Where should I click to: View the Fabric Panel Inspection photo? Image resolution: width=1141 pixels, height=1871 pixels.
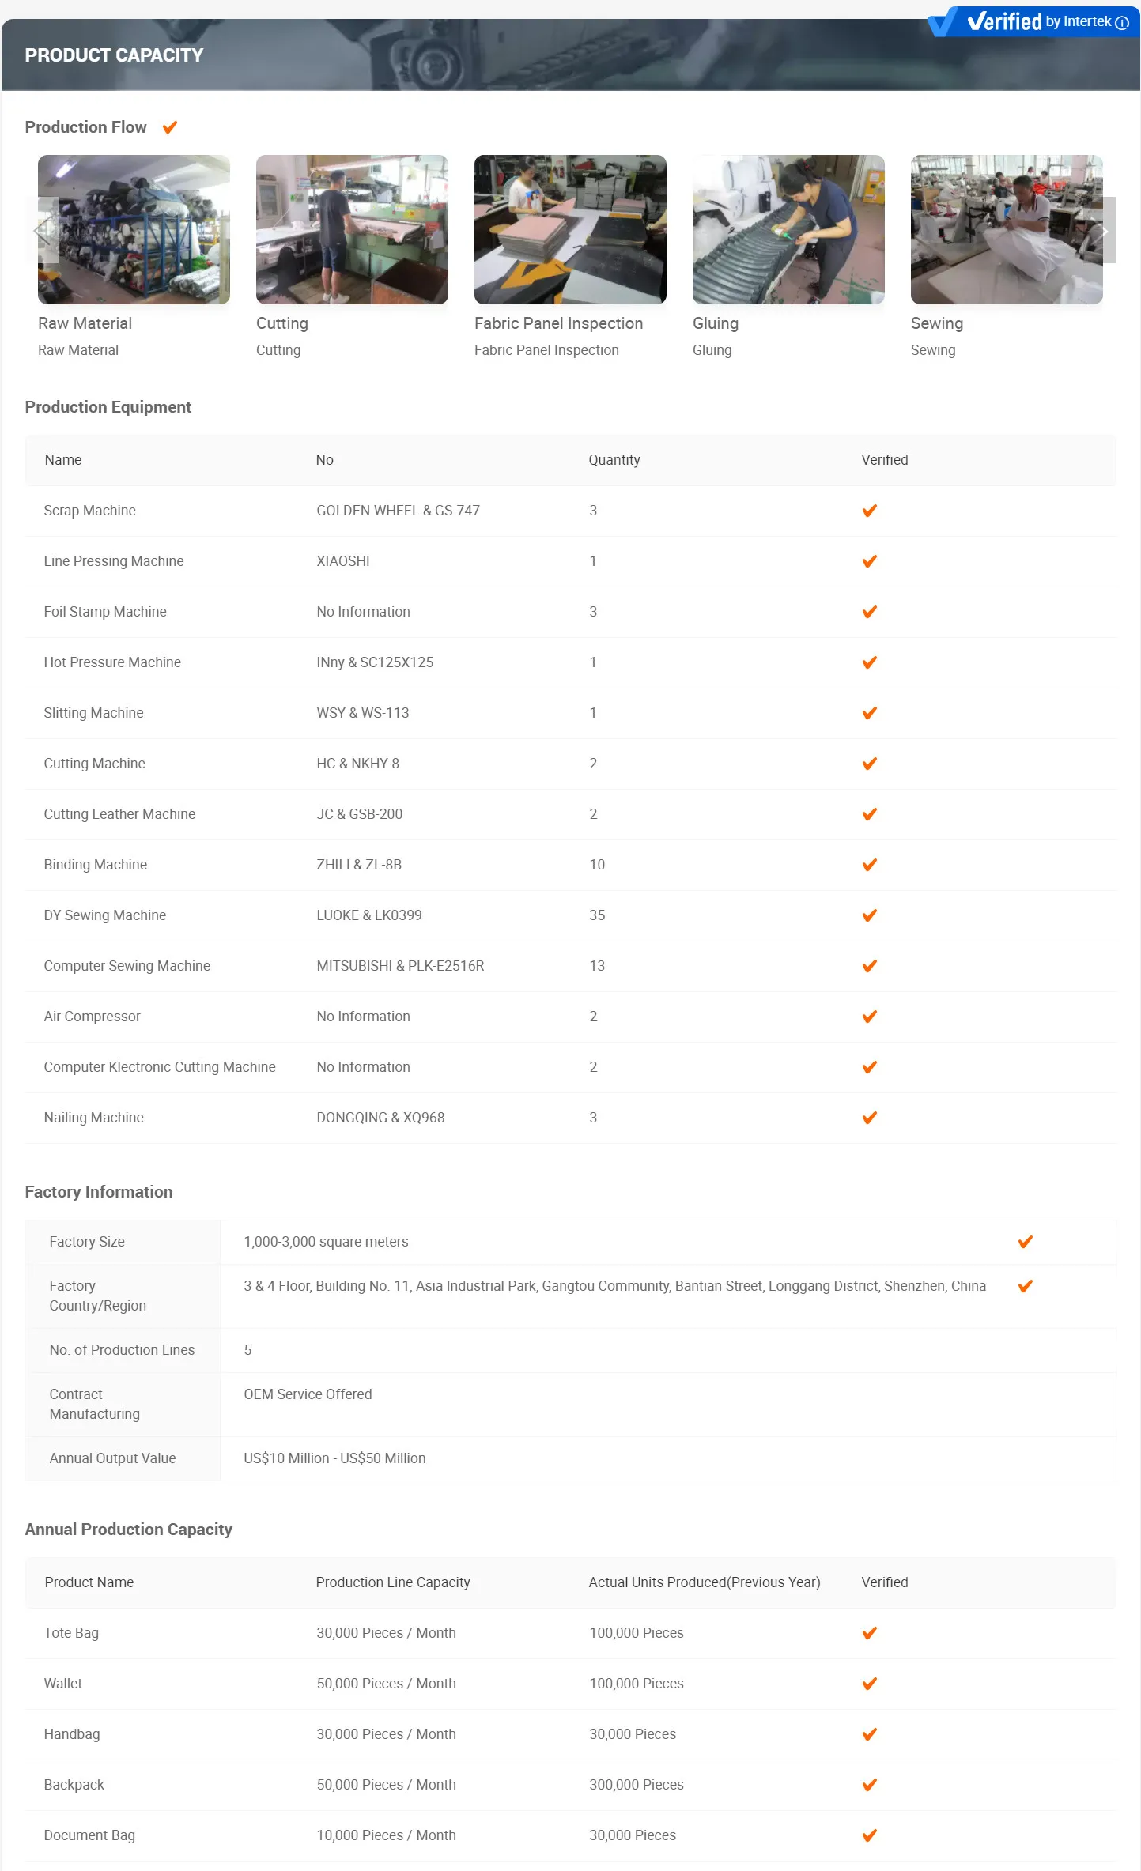(x=570, y=229)
